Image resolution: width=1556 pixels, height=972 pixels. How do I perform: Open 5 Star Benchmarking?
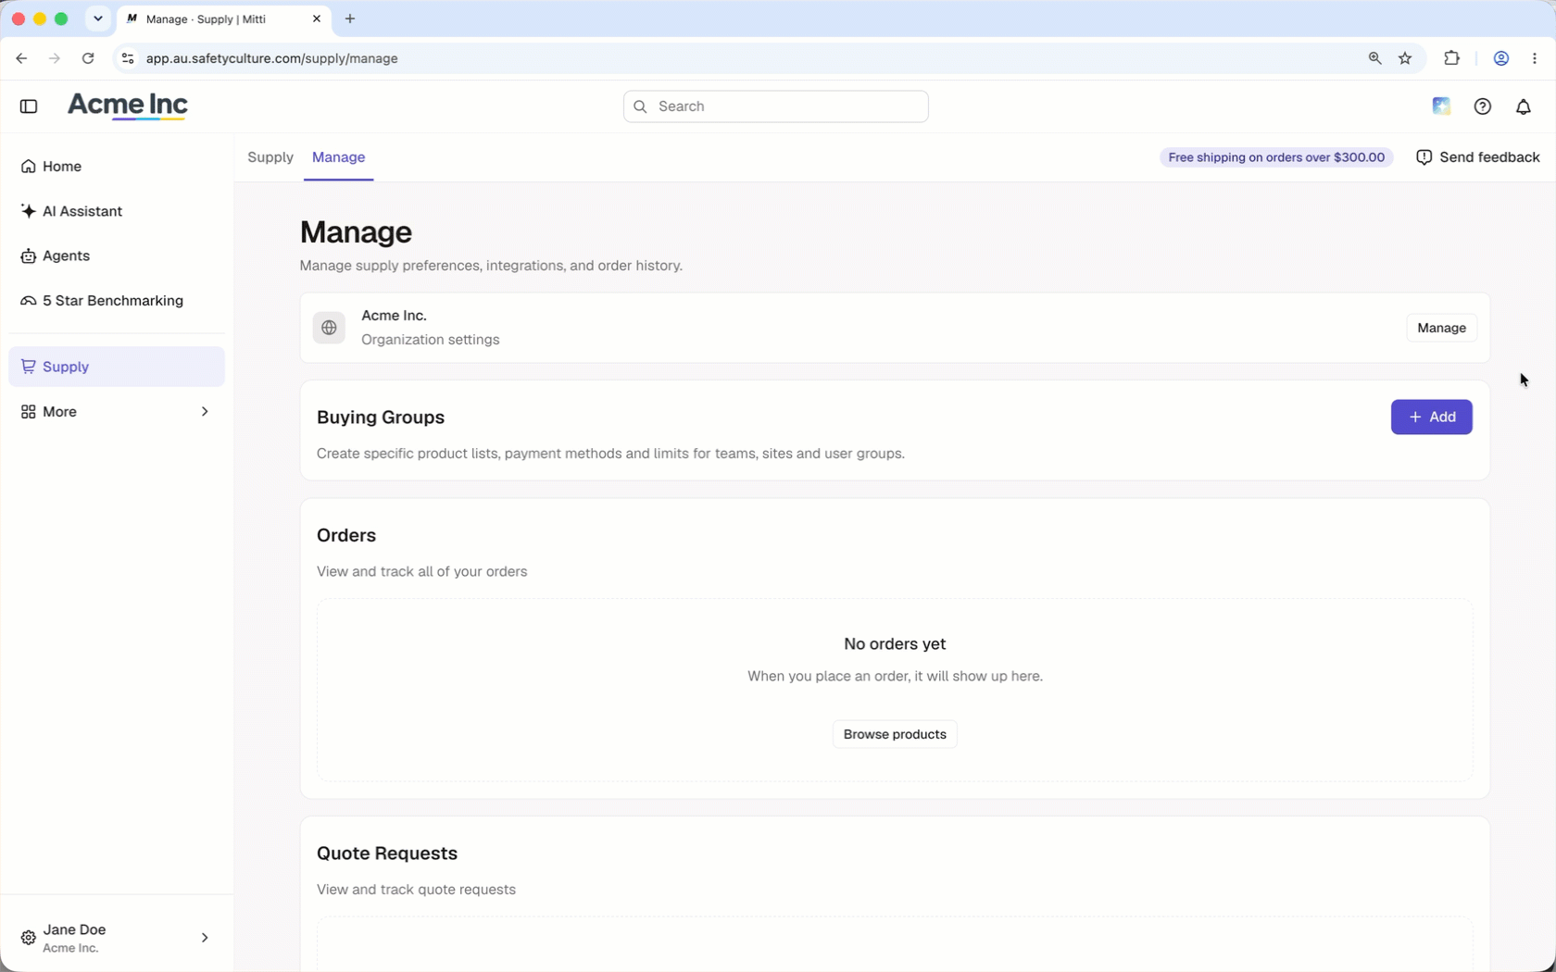pyautogui.click(x=117, y=301)
